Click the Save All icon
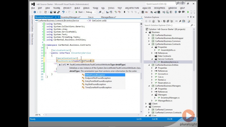 [58, 12]
